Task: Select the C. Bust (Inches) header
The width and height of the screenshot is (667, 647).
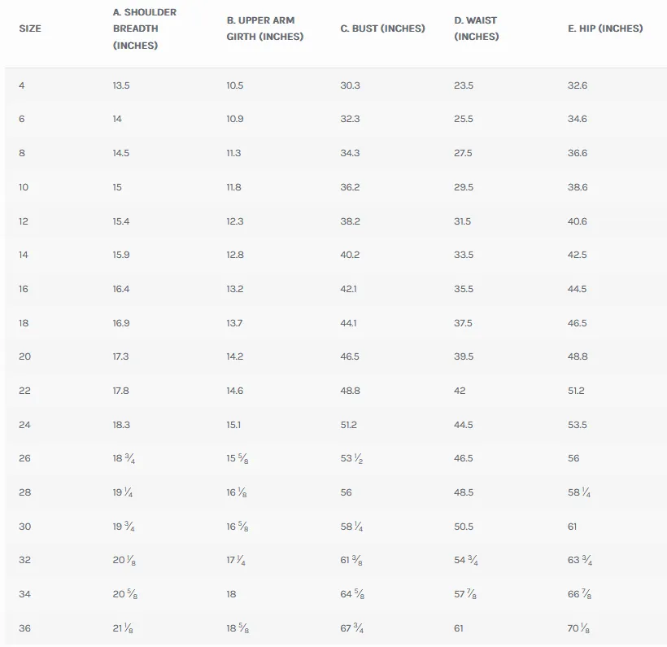Action: 383,28
